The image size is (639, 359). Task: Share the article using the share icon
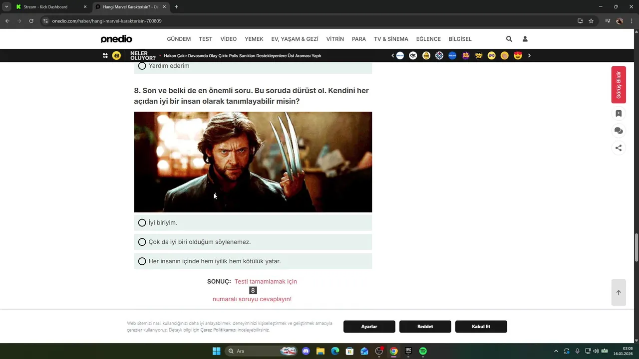(619, 148)
